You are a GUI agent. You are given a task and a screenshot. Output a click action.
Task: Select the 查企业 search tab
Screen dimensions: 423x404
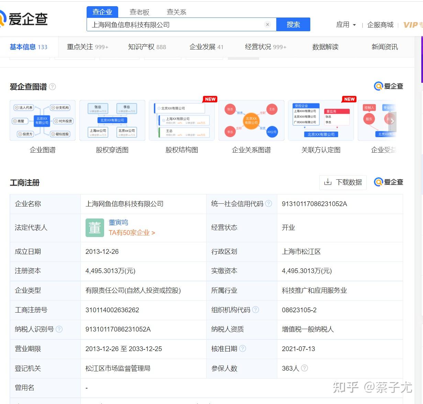pyautogui.click(x=102, y=12)
